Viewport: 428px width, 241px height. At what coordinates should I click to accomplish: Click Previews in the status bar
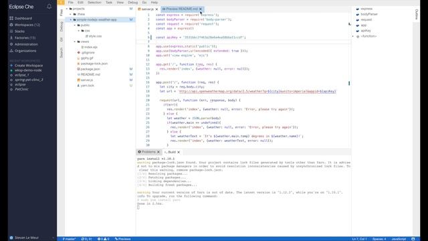pyautogui.click(x=122, y=239)
